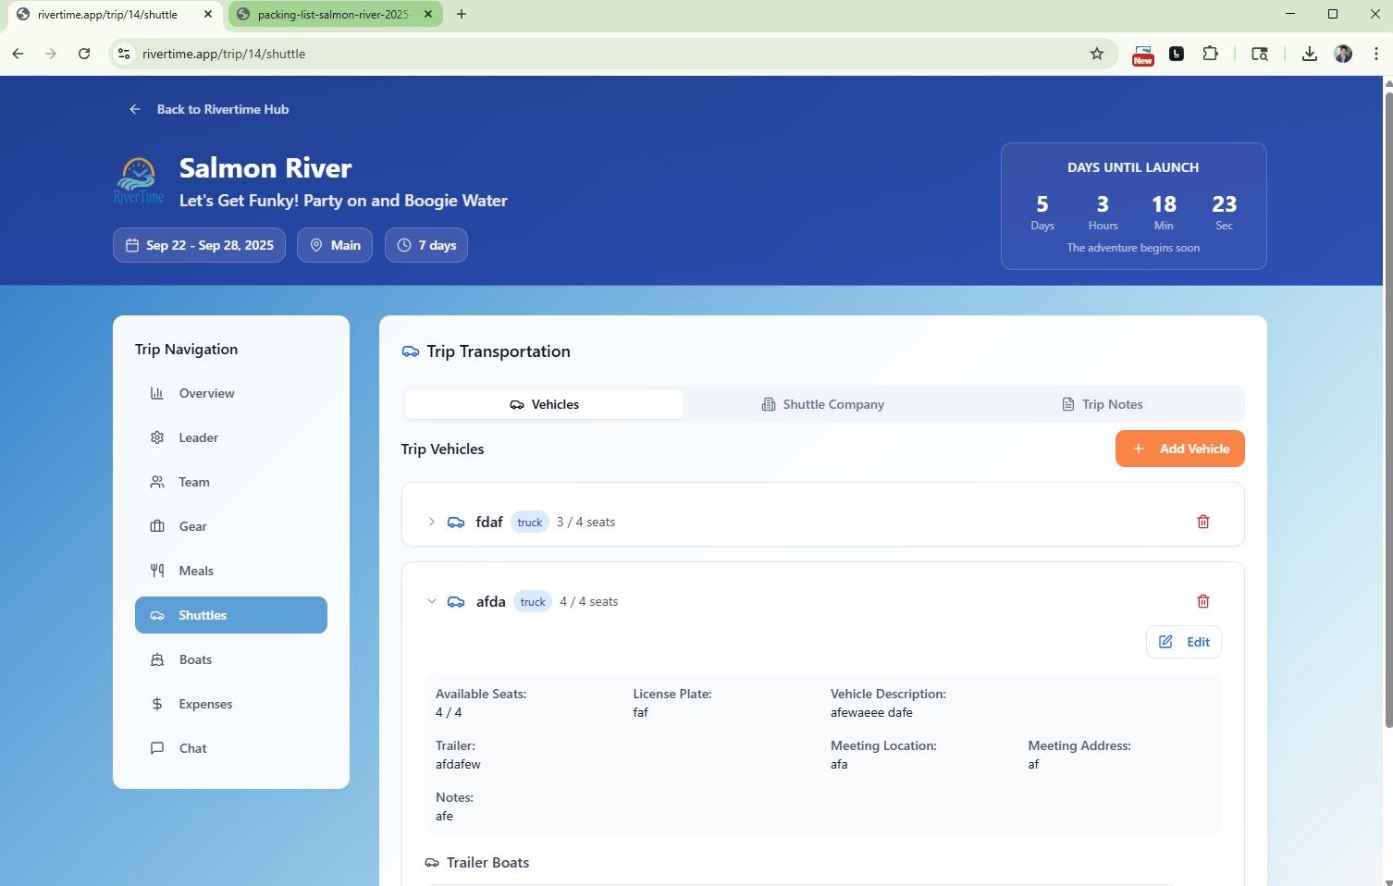The height and width of the screenshot is (886, 1393).
Task: Reload the page
Action: point(84,54)
